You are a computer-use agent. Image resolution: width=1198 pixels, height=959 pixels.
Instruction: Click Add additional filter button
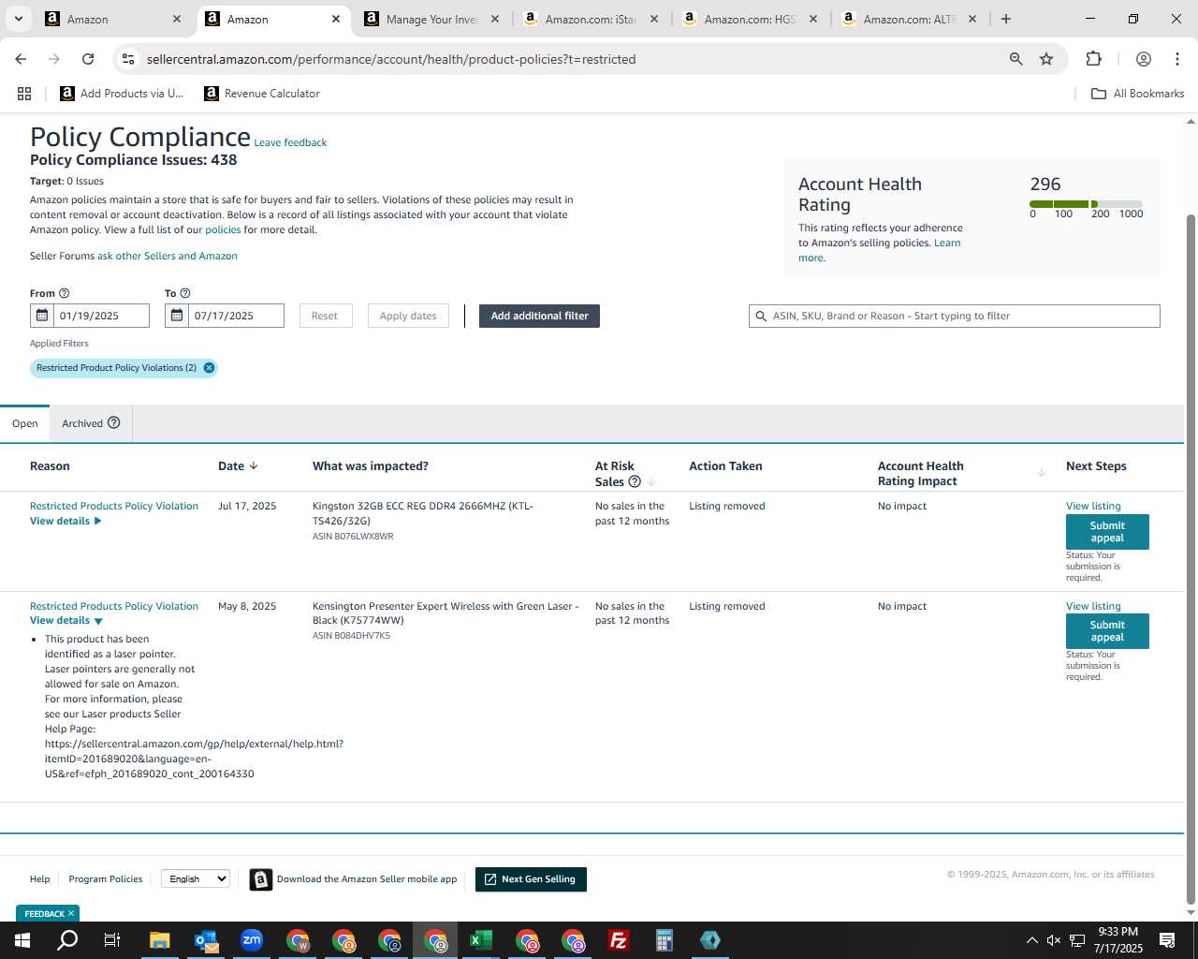pos(539,316)
